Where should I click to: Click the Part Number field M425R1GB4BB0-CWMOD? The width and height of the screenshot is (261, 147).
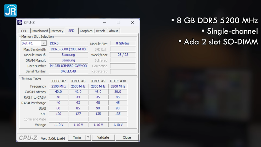coord(68,66)
